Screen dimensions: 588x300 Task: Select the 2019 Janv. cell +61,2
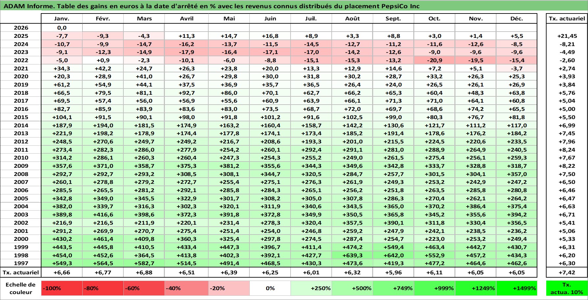point(62,85)
